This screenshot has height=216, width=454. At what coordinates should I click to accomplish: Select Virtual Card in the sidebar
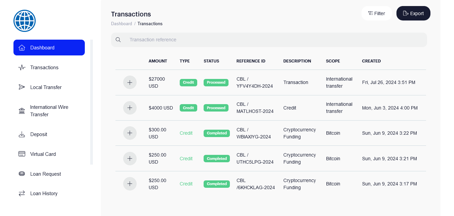tap(43, 154)
